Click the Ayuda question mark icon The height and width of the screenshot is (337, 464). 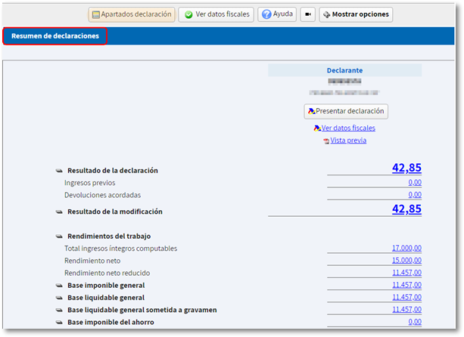266,14
